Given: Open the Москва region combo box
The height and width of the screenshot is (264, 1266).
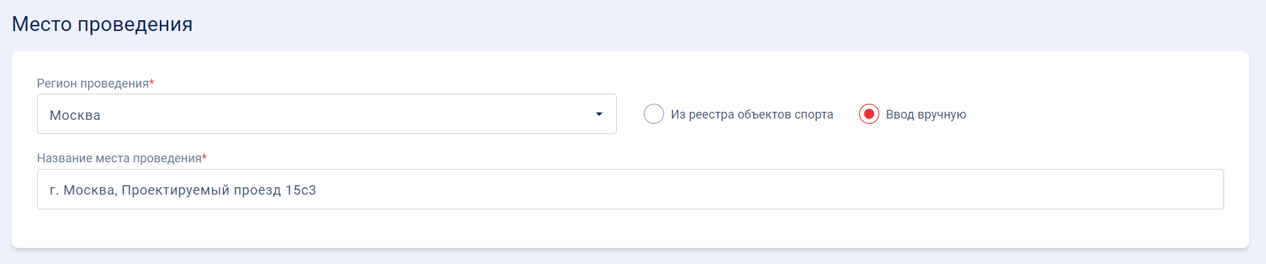Looking at the screenshot, I should point(327,114).
